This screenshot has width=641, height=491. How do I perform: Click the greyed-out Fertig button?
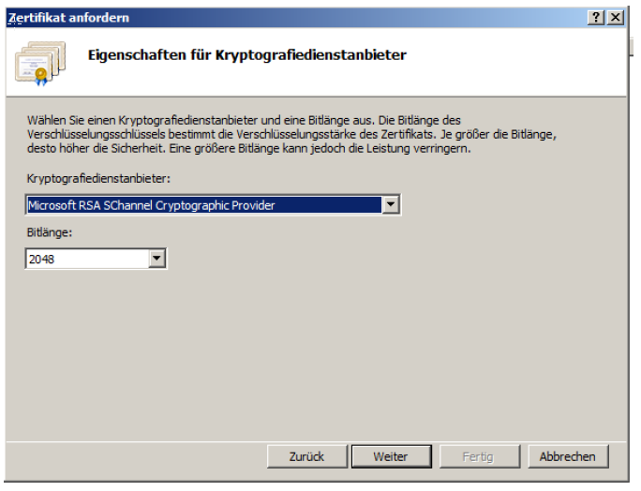tap(478, 456)
